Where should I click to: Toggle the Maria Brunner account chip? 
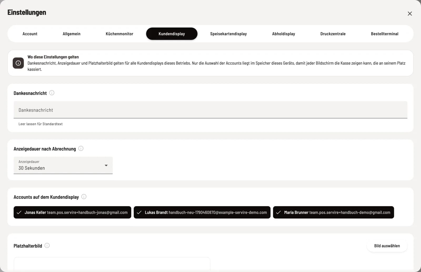coord(333,212)
